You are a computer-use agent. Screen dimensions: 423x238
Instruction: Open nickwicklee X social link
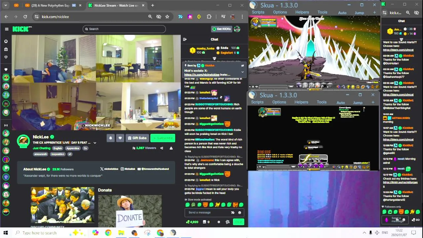coord(109,169)
